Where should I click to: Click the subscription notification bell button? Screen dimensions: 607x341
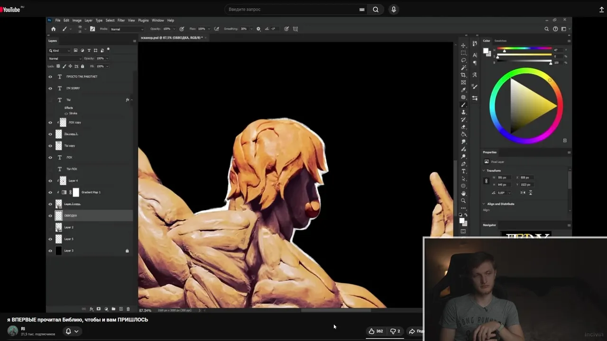point(72,331)
